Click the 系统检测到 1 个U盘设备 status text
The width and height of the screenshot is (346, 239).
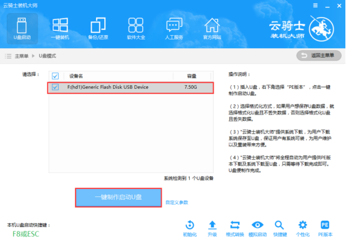[x=189, y=178]
